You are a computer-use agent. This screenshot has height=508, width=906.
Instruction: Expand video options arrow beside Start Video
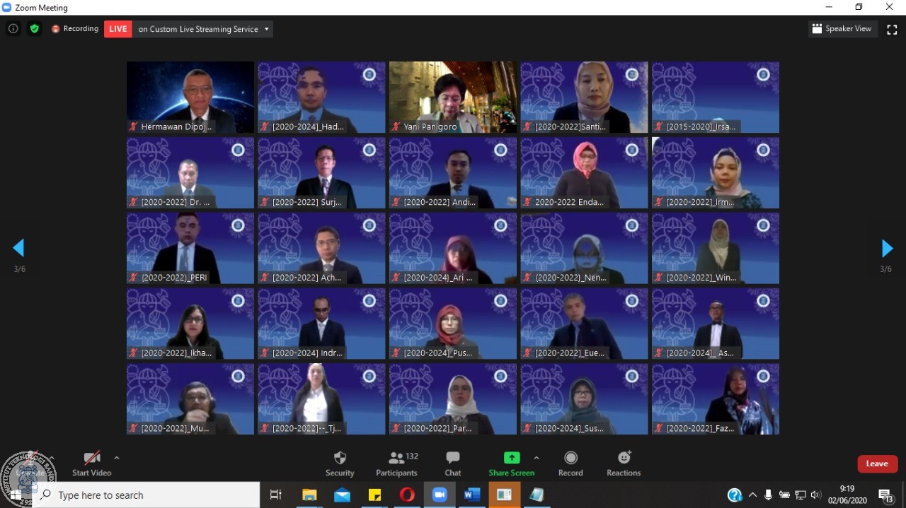pyautogui.click(x=117, y=458)
